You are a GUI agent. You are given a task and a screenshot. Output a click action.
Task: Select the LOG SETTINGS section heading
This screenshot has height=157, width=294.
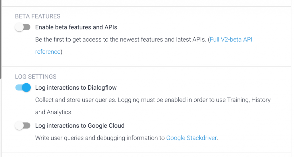pyautogui.click(x=36, y=77)
